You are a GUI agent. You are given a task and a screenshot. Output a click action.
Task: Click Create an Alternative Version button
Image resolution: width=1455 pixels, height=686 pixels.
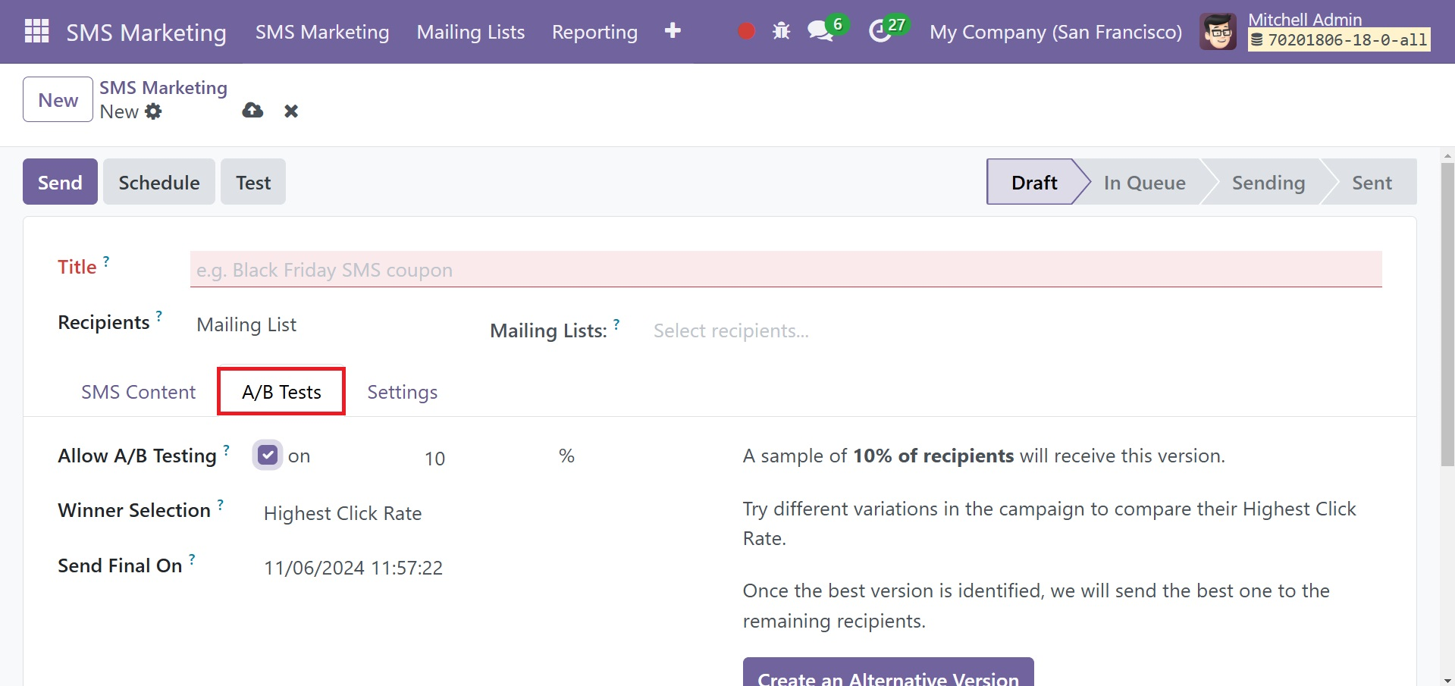tap(888, 672)
